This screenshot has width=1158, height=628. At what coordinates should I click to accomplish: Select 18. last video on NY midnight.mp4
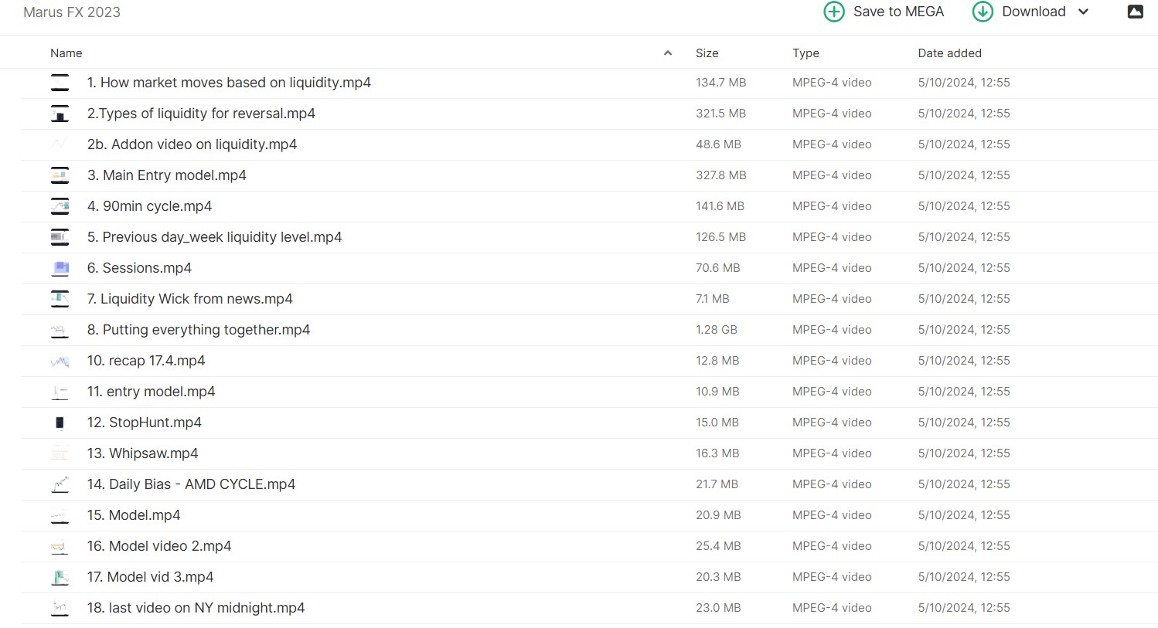pos(196,608)
